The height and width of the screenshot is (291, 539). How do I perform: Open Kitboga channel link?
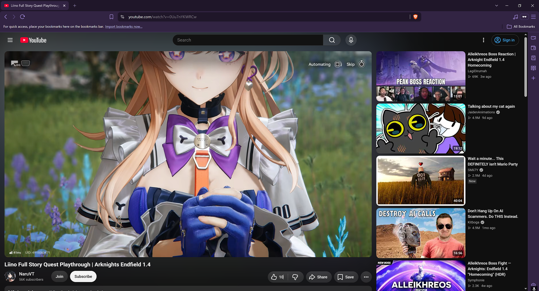click(474, 222)
